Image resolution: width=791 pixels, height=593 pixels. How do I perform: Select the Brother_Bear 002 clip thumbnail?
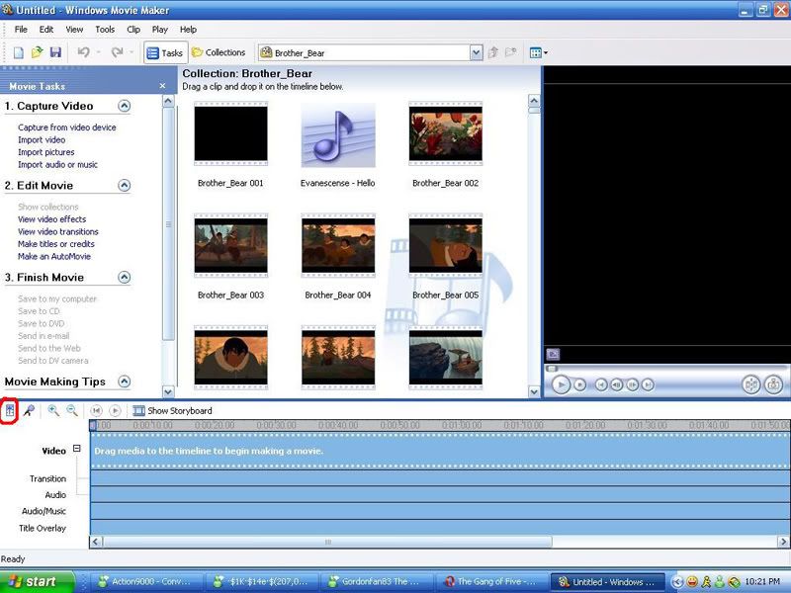[446, 134]
